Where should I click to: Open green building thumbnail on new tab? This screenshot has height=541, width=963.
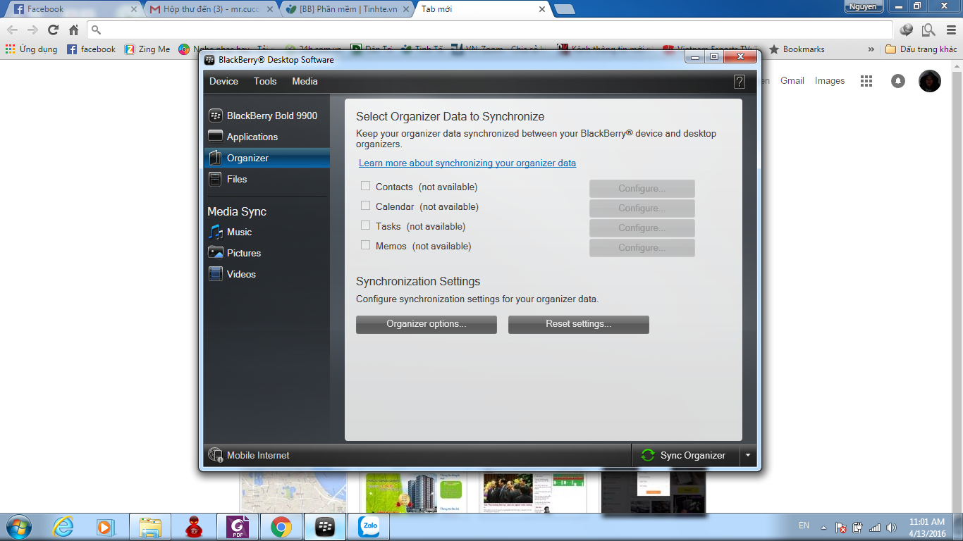click(x=414, y=492)
